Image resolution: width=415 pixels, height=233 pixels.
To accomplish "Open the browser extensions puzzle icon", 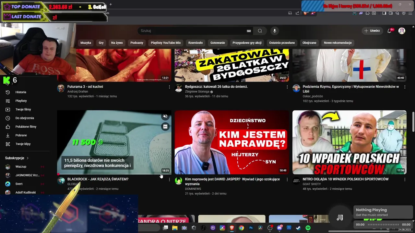I will click(x=367, y=13).
